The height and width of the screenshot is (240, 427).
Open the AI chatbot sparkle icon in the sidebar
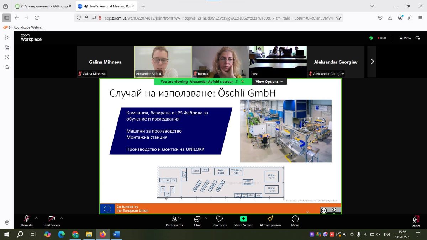(7, 37)
